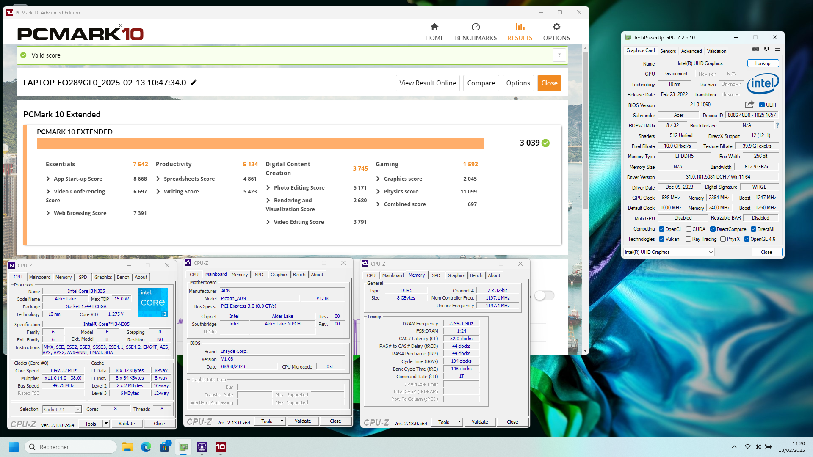
Task: Open the Options gear icon
Action: coord(556,27)
